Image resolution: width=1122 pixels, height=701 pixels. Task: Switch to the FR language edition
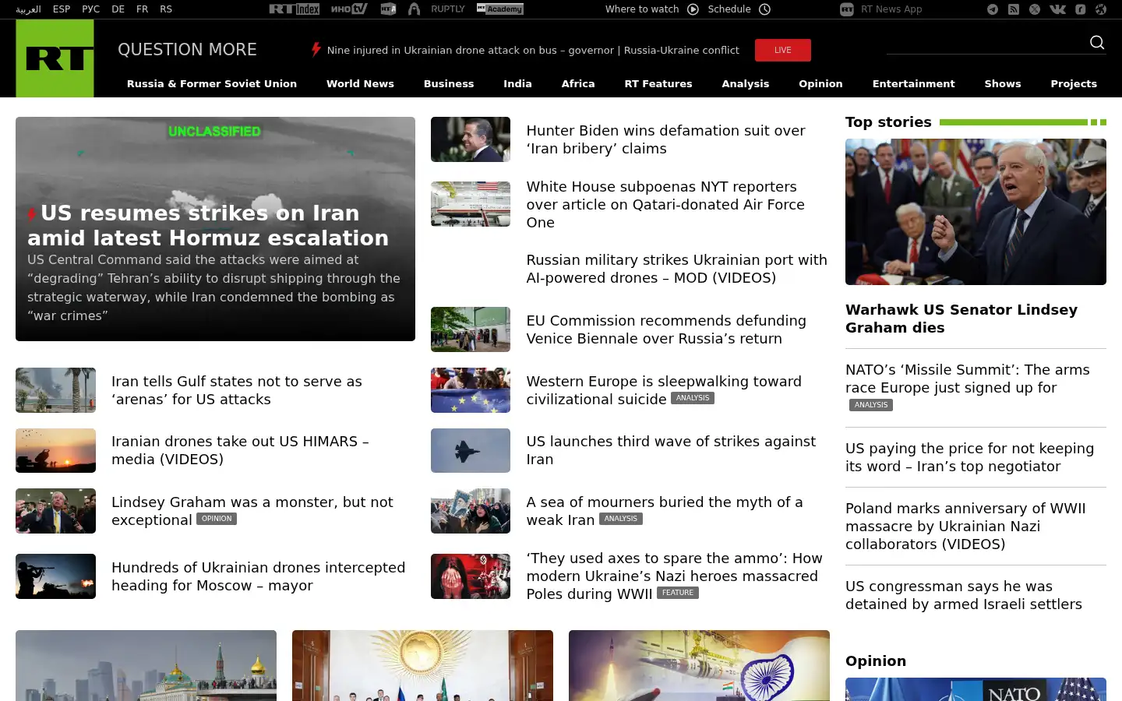(143, 9)
